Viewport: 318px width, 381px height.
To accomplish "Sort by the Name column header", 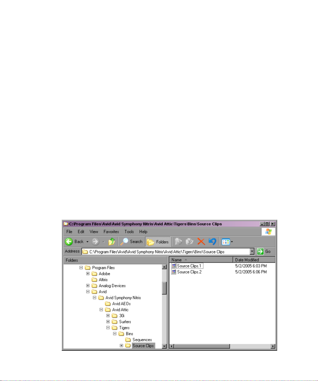I will pos(201,260).
